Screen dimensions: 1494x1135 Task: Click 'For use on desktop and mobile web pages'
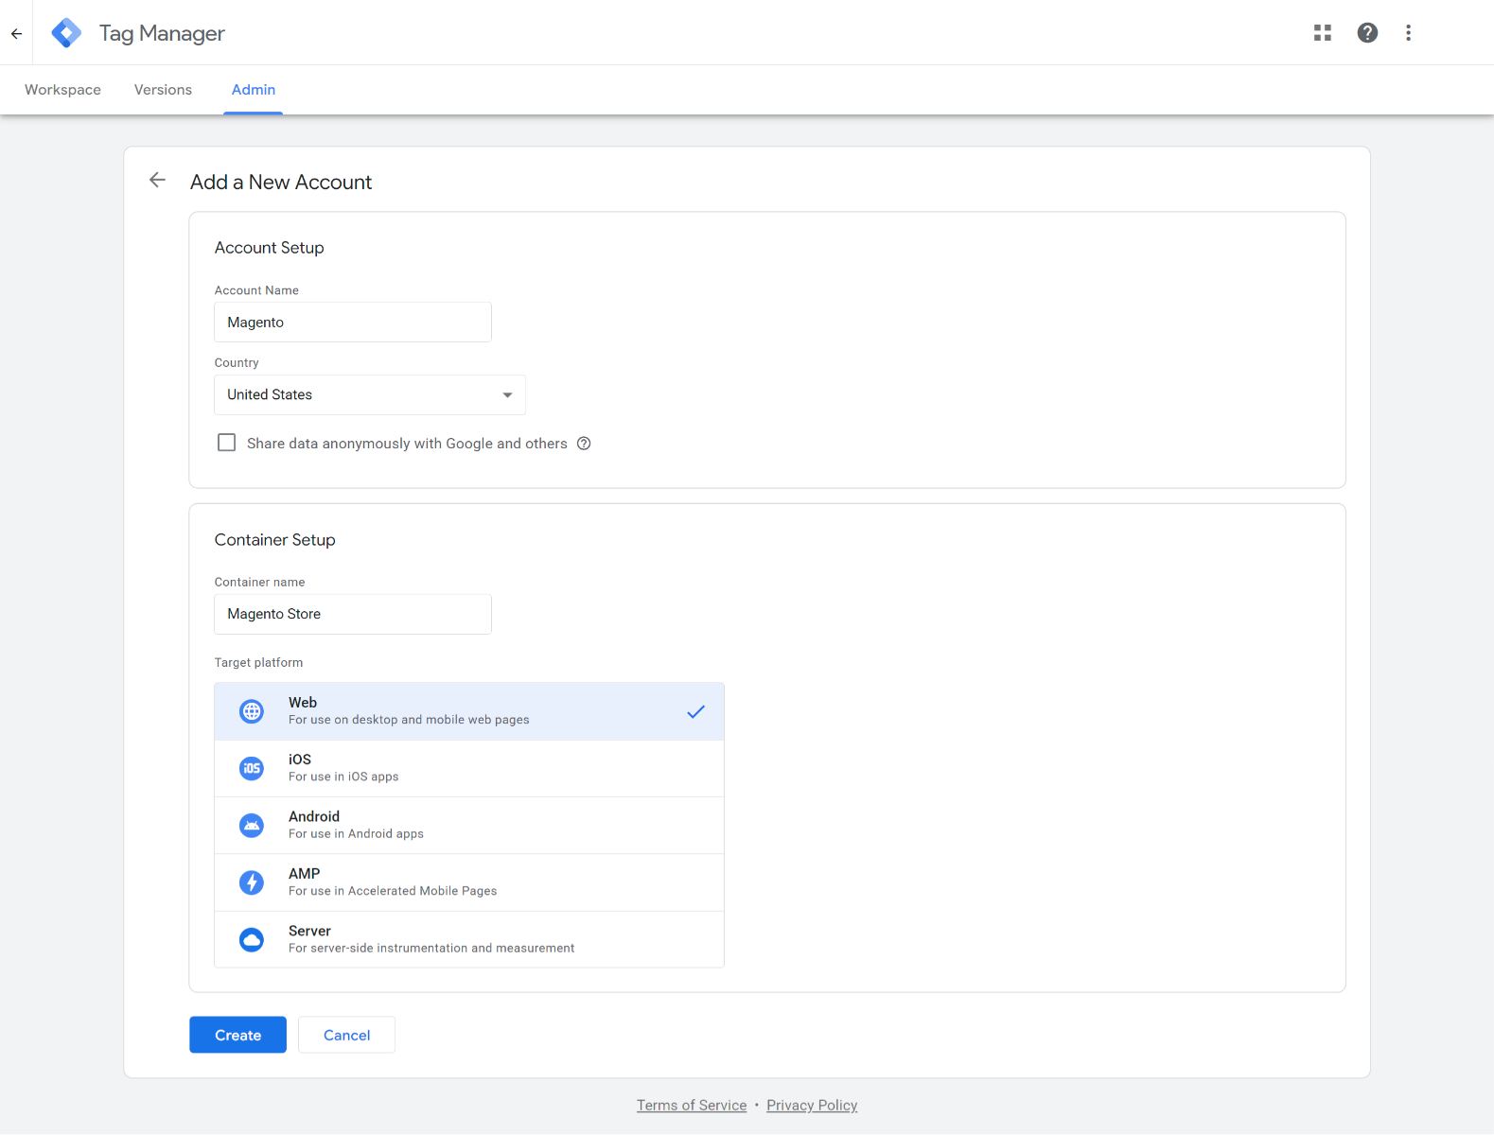pos(409,720)
